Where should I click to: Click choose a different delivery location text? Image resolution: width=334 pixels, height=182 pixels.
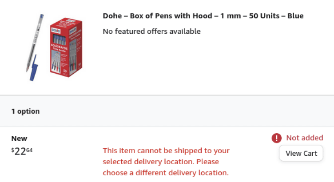coord(166,173)
